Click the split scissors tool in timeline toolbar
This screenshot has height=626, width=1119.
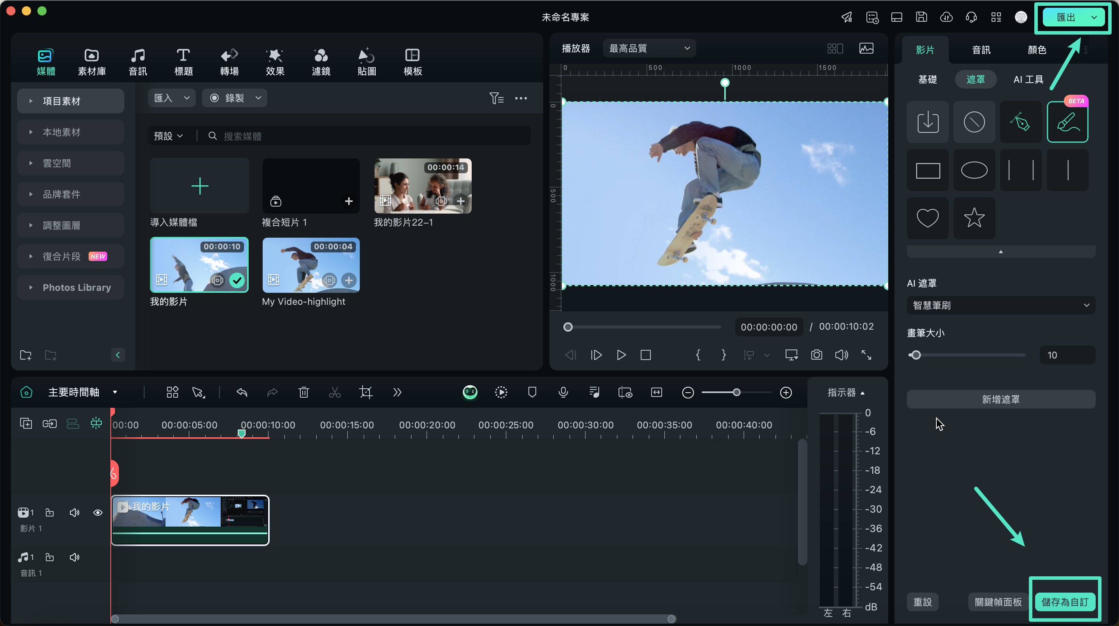pyautogui.click(x=335, y=393)
